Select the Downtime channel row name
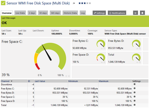The image size is (149, 108). point(7,84)
